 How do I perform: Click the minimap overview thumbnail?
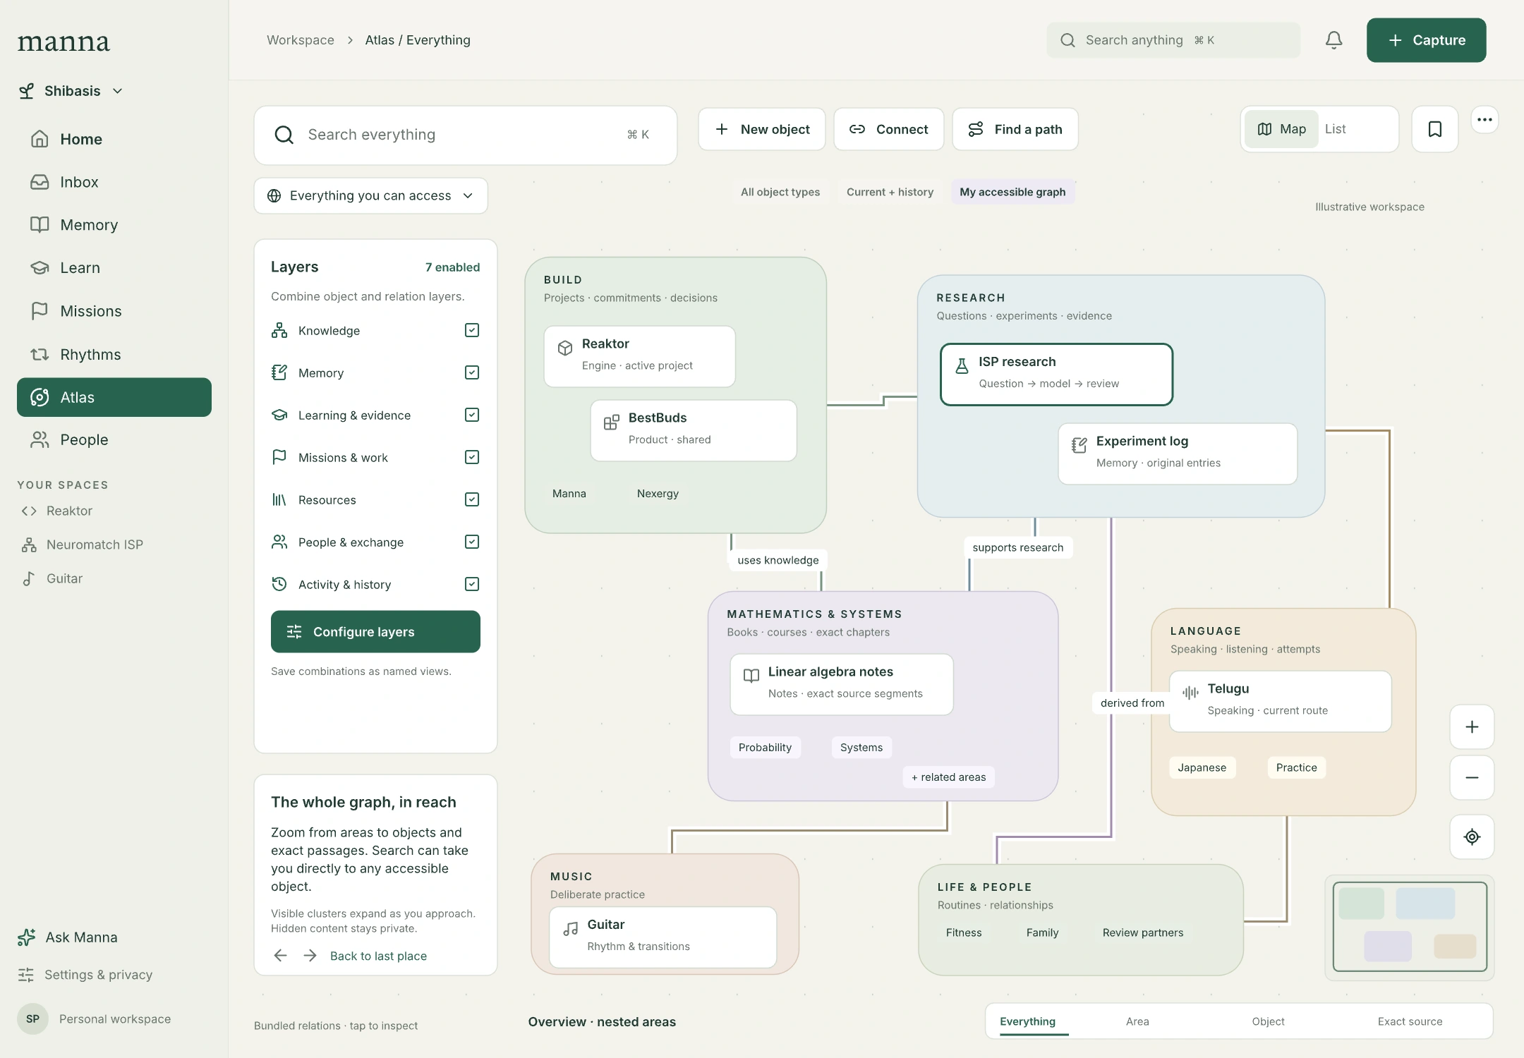coord(1410,927)
